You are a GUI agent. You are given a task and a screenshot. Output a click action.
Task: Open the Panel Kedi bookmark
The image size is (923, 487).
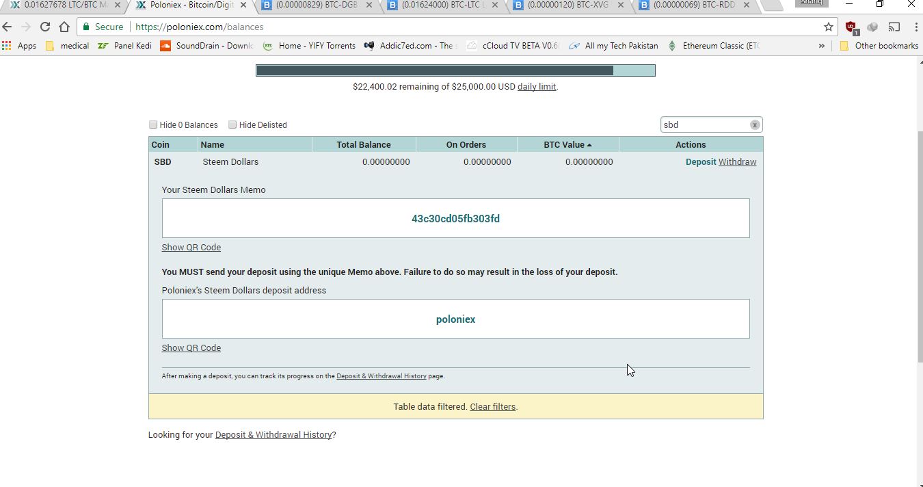click(124, 46)
